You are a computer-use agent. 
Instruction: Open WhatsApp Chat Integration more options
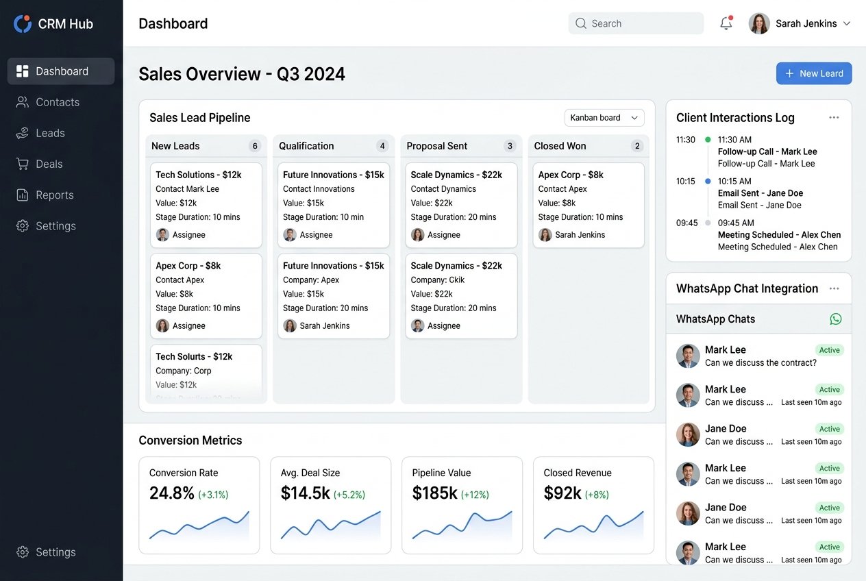pos(834,288)
